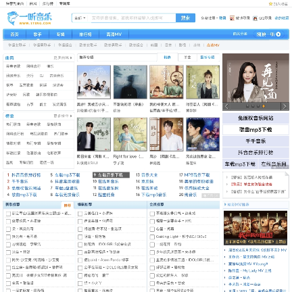Tick the Guiding Light song checkbox

click(x=152, y=237)
